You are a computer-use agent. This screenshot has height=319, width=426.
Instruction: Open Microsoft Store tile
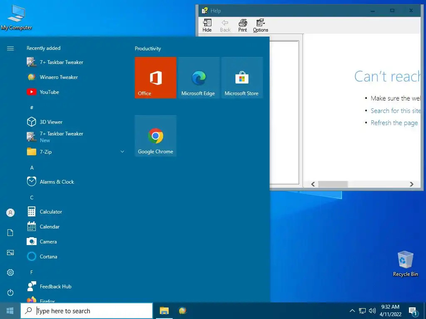[x=242, y=78]
